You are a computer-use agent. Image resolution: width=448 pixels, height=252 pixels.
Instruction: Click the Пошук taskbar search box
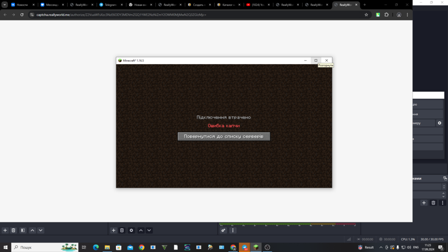click(x=45, y=247)
